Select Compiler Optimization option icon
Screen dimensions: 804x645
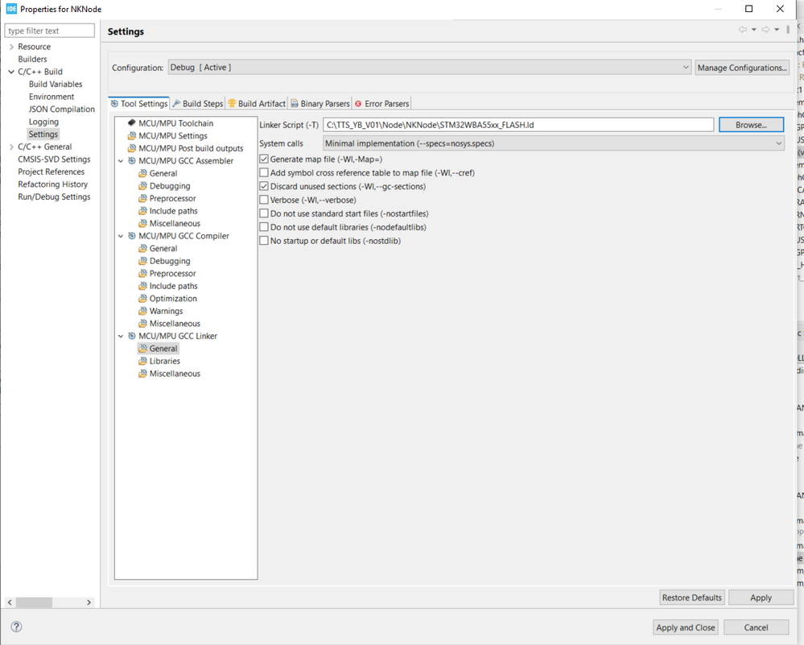pyautogui.click(x=143, y=299)
